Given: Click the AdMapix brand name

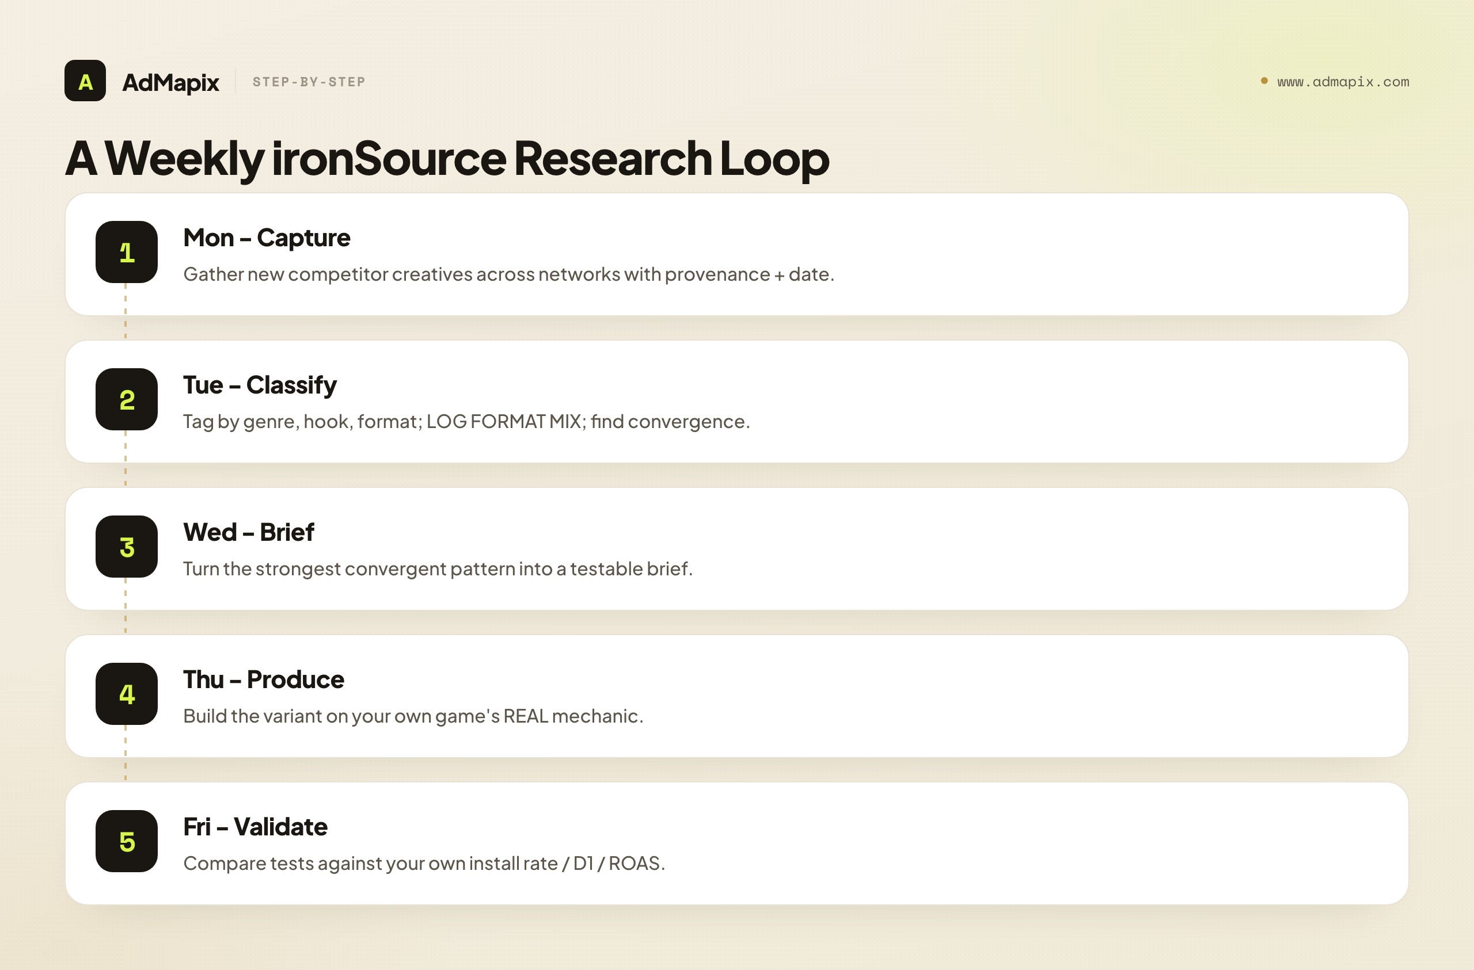Looking at the screenshot, I should (170, 82).
